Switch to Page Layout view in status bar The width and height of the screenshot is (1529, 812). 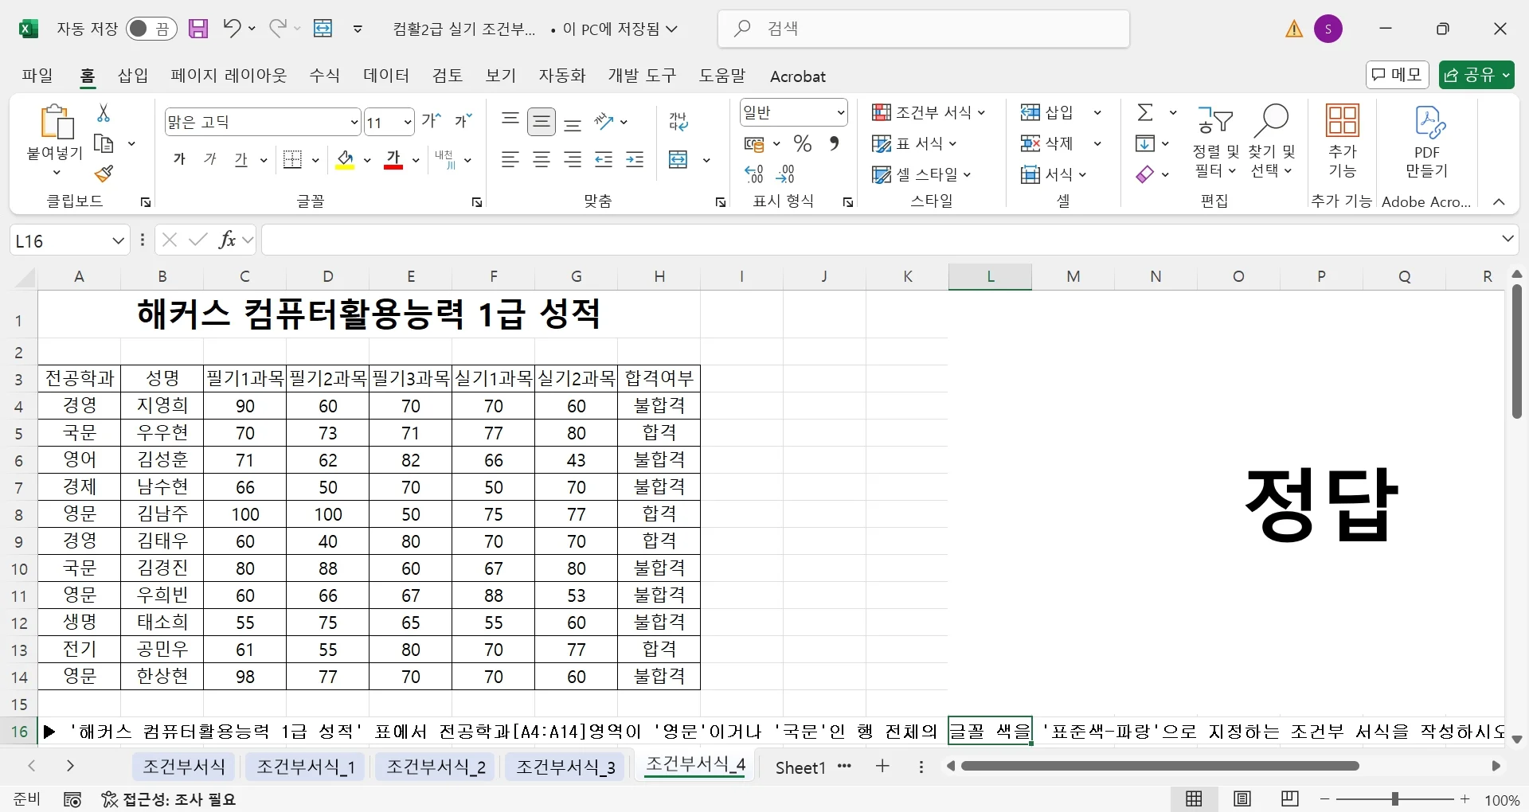1242,799
